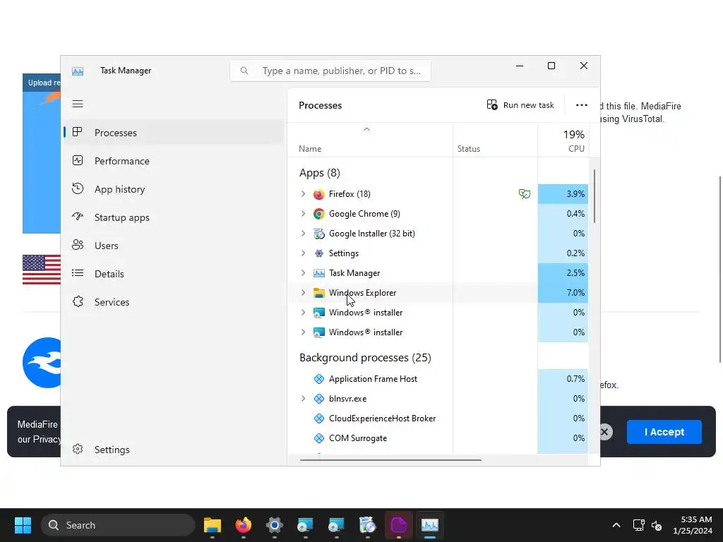The image size is (723, 542).
Task: Focus the Task Manager search box
Action: pos(330,71)
